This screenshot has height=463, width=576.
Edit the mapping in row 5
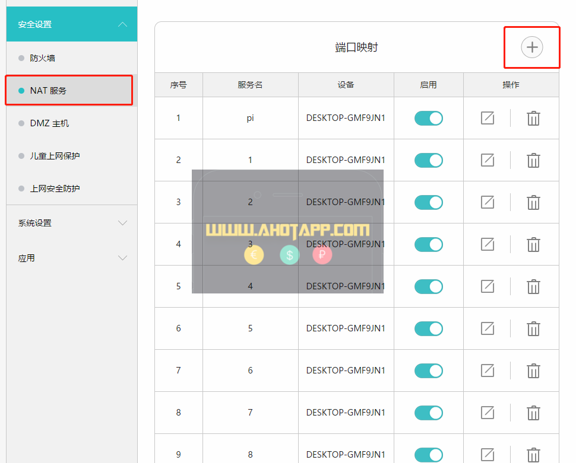[x=488, y=286]
